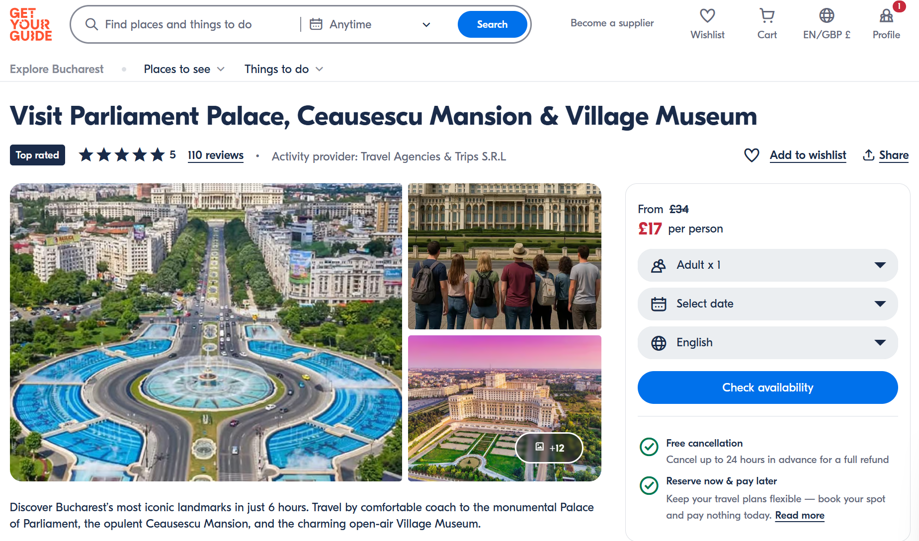Viewport: 919px width, 541px height.
Task: Open the +12 photos gallery badge
Action: [x=549, y=448]
